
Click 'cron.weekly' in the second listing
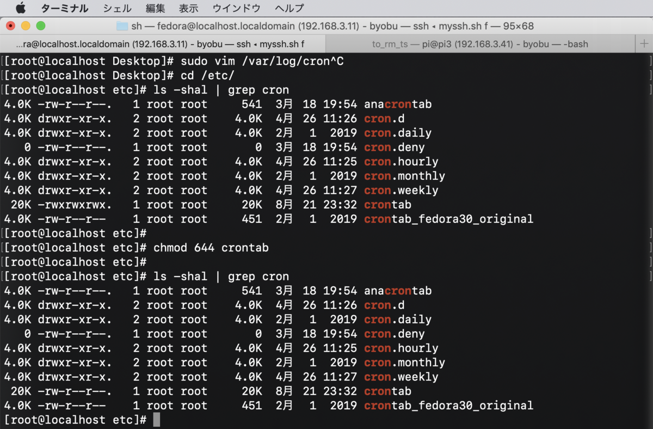(x=401, y=377)
